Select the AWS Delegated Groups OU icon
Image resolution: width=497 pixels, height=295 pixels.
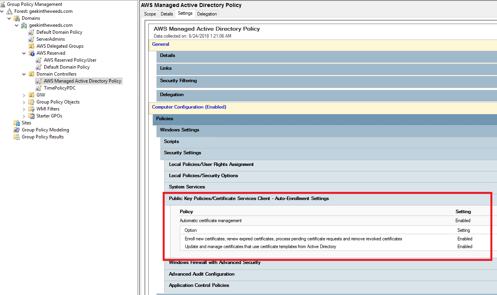point(31,46)
